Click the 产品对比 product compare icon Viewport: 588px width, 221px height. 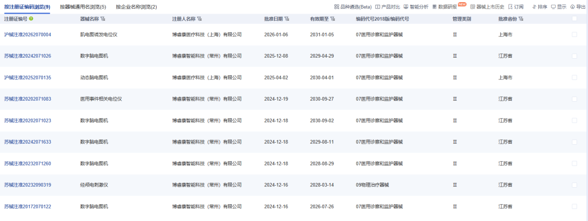[x=378, y=7]
